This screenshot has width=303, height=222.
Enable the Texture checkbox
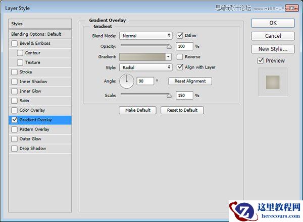pos(20,62)
